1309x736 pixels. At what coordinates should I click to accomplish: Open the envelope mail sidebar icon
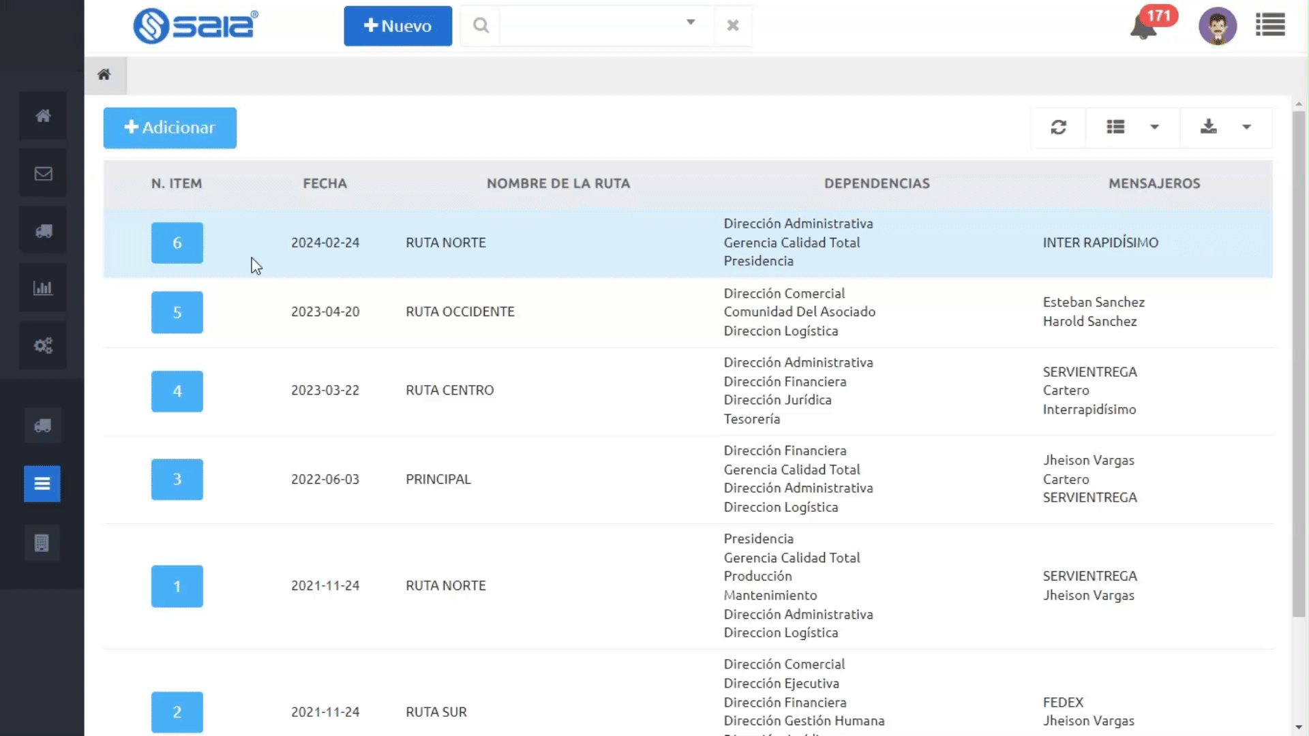pyautogui.click(x=43, y=174)
